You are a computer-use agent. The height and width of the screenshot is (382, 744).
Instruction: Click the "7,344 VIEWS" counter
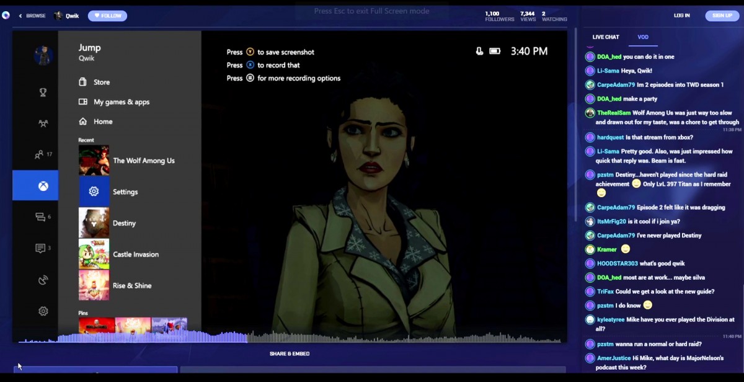(528, 16)
